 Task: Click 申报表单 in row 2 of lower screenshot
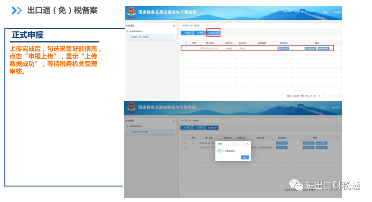click(x=322, y=148)
